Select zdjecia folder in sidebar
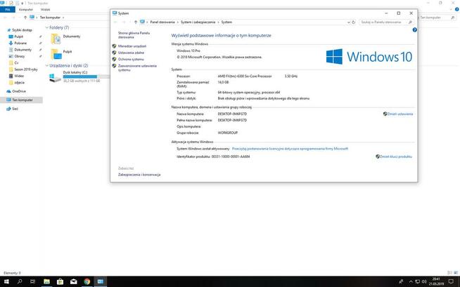The width and height of the screenshot is (460, 287). [20, 83]
